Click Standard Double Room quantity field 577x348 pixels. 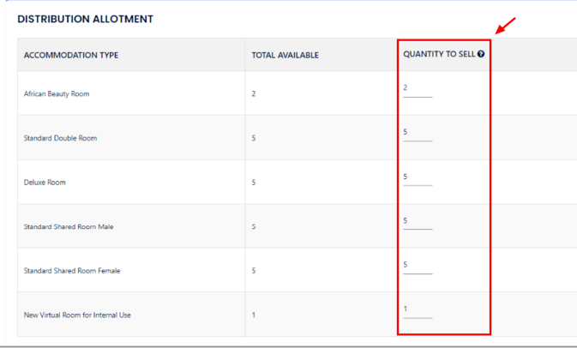tap(417, 134)
